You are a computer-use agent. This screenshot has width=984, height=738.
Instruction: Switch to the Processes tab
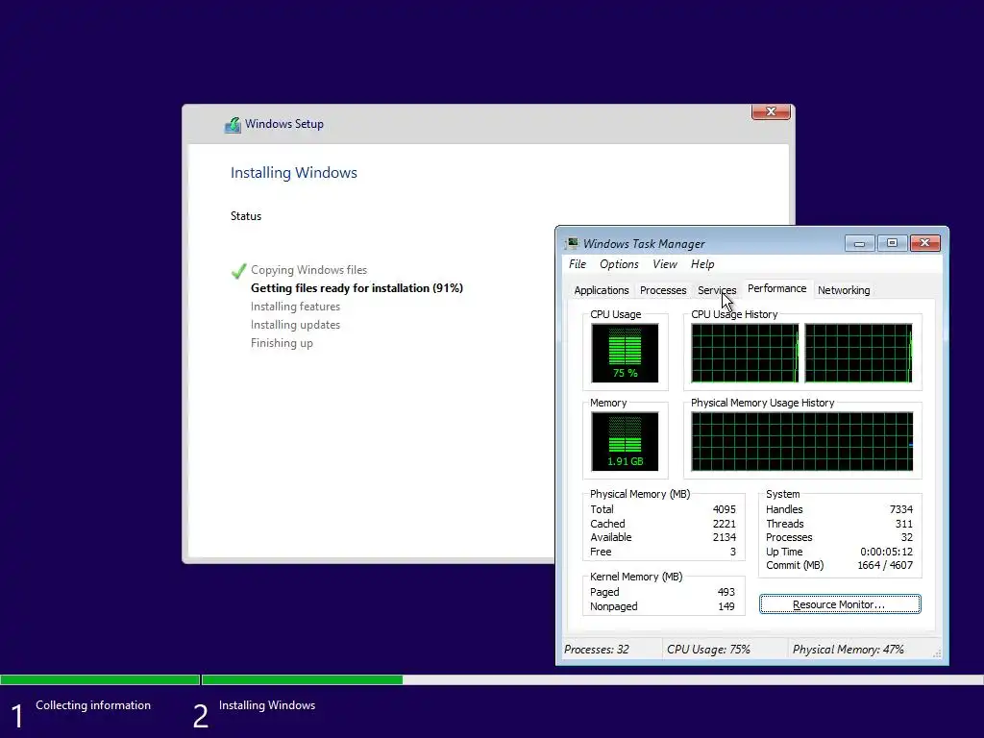(663, 290)
